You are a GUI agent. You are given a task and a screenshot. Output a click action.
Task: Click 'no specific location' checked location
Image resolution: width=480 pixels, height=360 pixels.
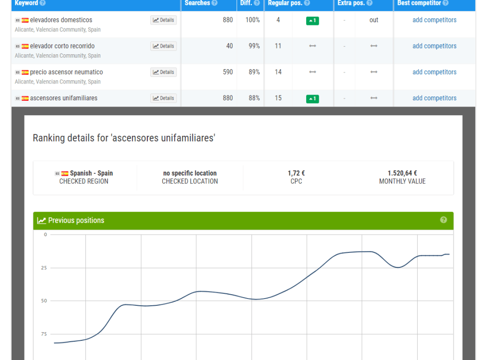[x=190, y=173]
